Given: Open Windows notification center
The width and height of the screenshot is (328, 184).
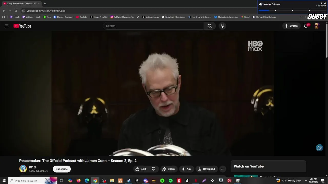Looking at the screenshot, I should click(323, 181).
